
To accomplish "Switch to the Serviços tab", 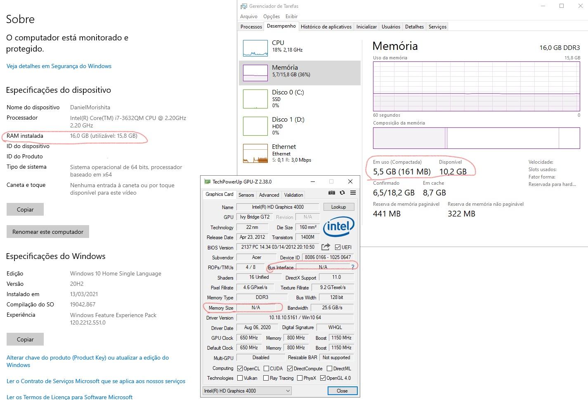I will [x=437, y=27].
